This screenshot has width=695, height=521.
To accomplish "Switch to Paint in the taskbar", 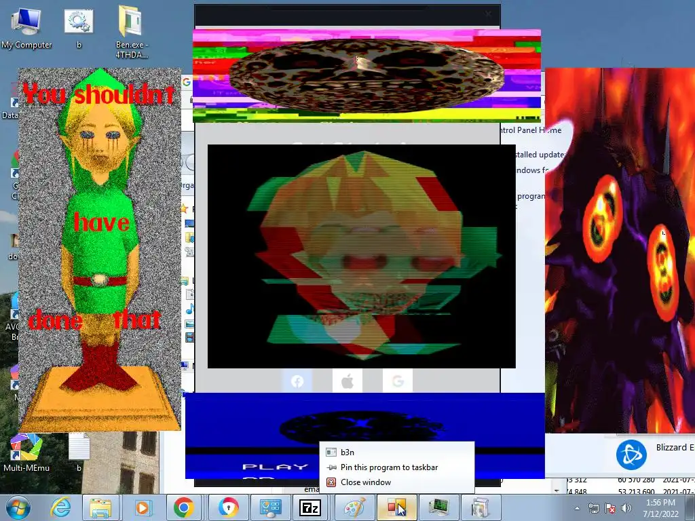I will (x=353, y=507).
